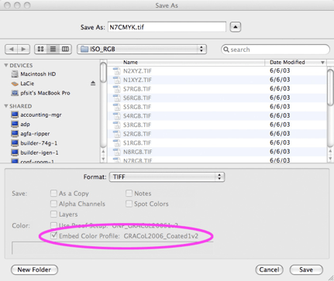Switch to icon view
The image size is (334, 281).
[x=40, y=49]
